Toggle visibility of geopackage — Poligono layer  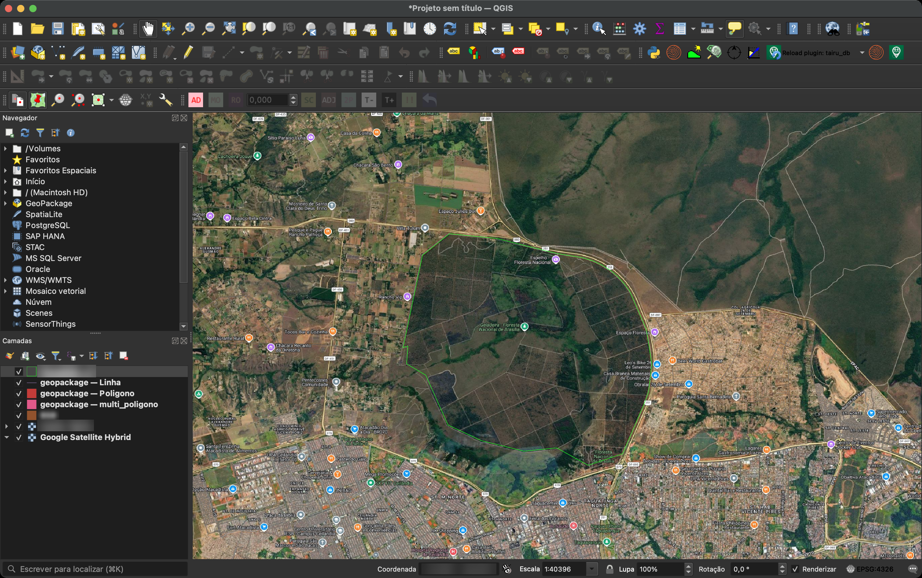tap(19, 394)
